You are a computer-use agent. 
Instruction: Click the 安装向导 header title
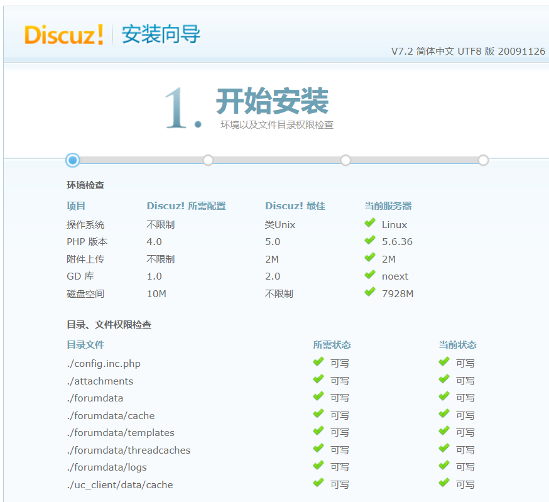(161, 34)
